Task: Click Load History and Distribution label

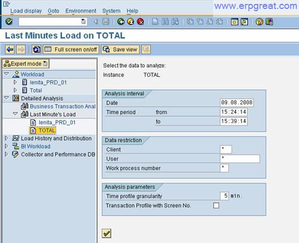Action: coord(56,139)
